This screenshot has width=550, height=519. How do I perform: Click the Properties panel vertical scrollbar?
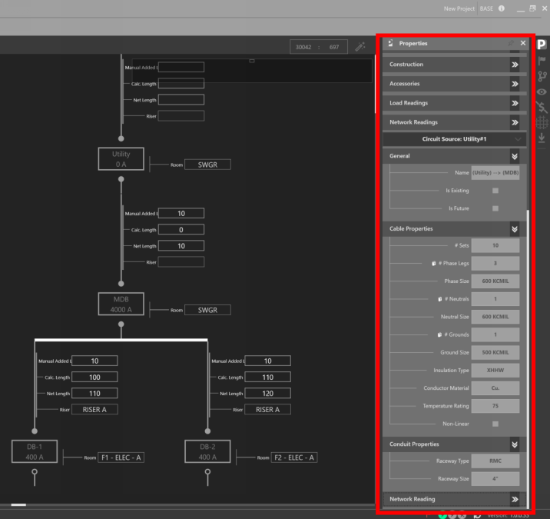coord(528,358)
